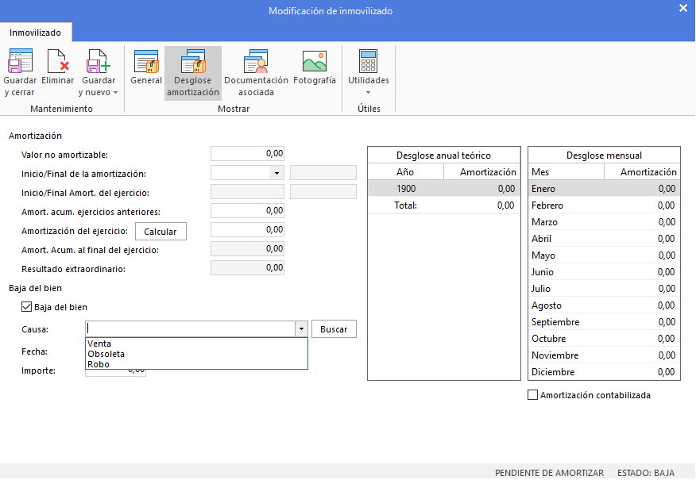Click Amort. Acum. al final field
Image resolution: width=696 pixels, height=480 pixels.
tap(247, 248)
